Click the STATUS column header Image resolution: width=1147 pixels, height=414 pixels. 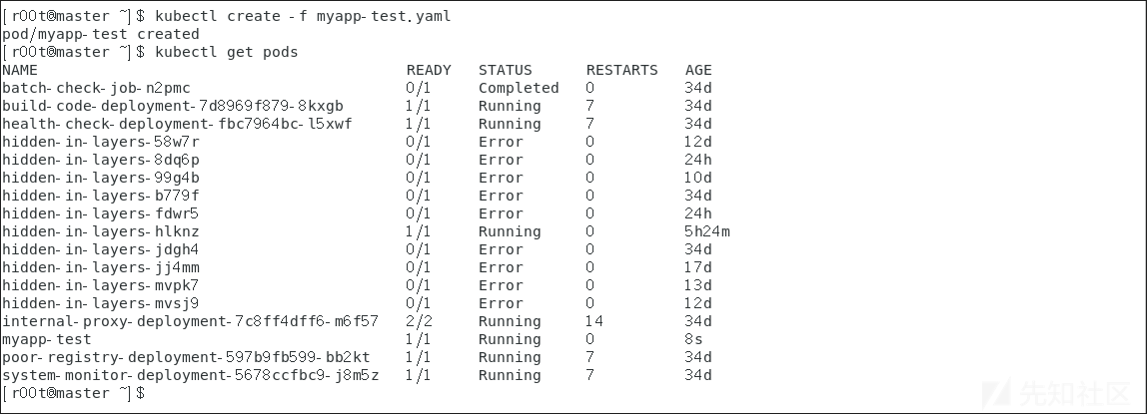pyautogui.click(x=506, y=70)
